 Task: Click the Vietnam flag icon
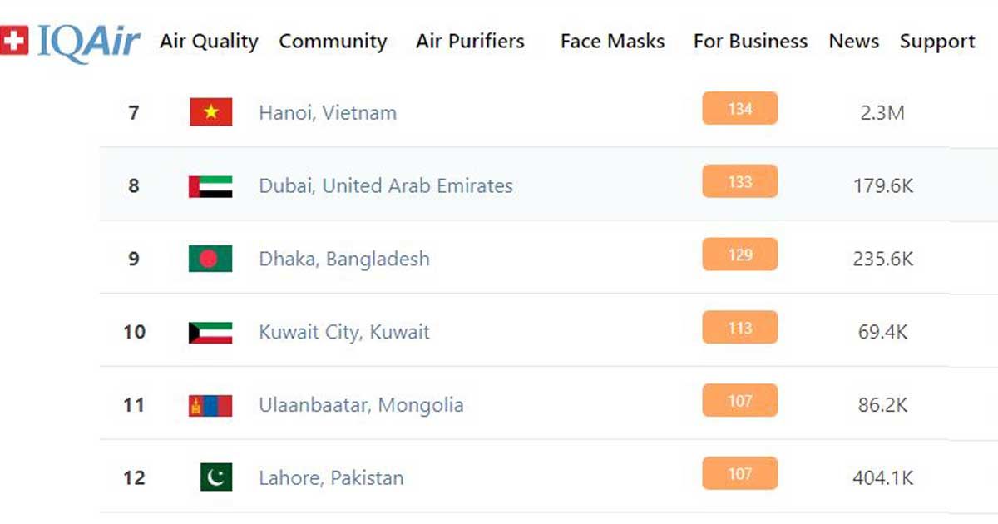coord(210,112)
